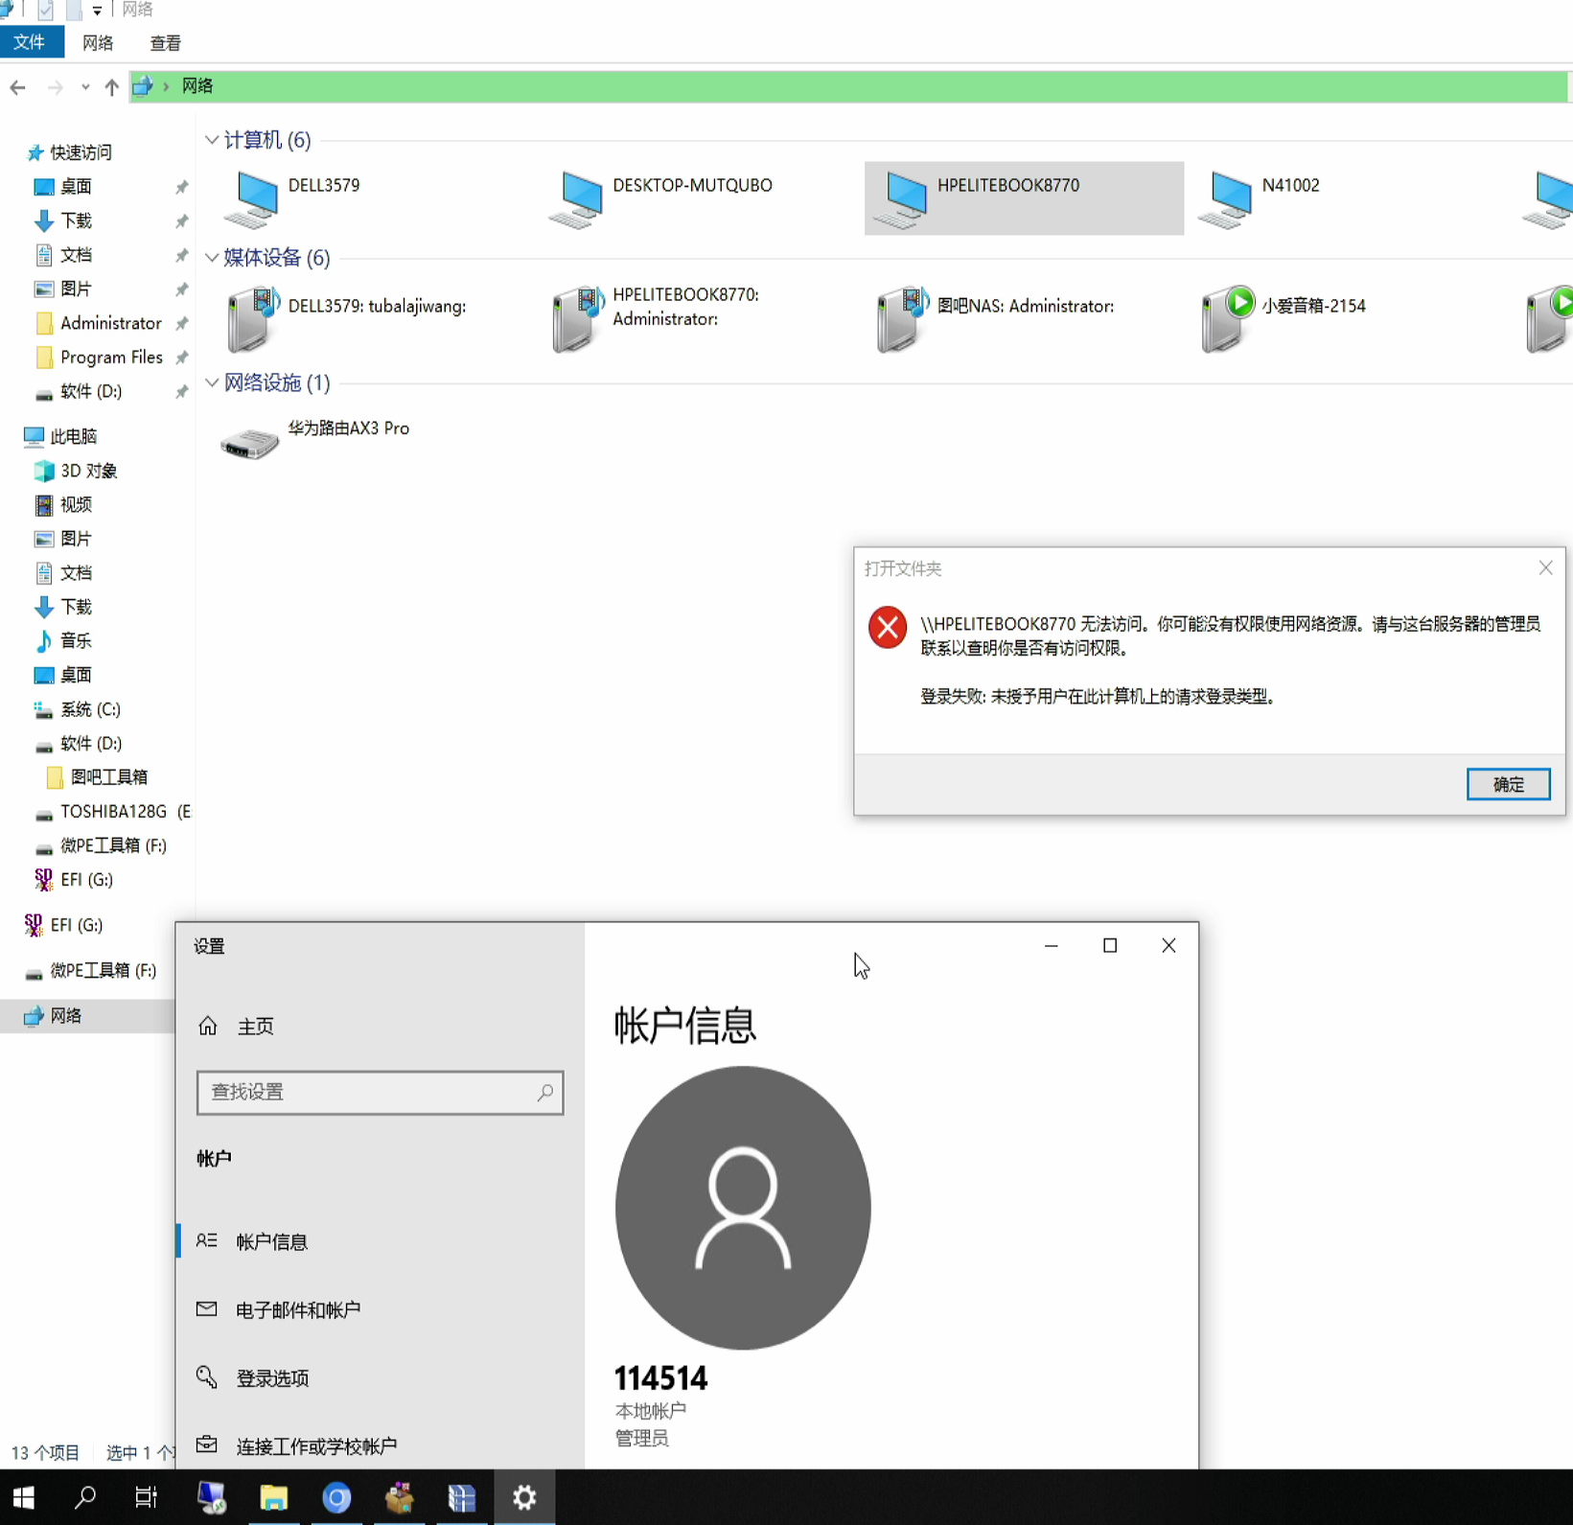Click the account avatar picture
The height and width of the screenshot is (1525, 1573).
pyautogui.click(x=743, y=1208)
